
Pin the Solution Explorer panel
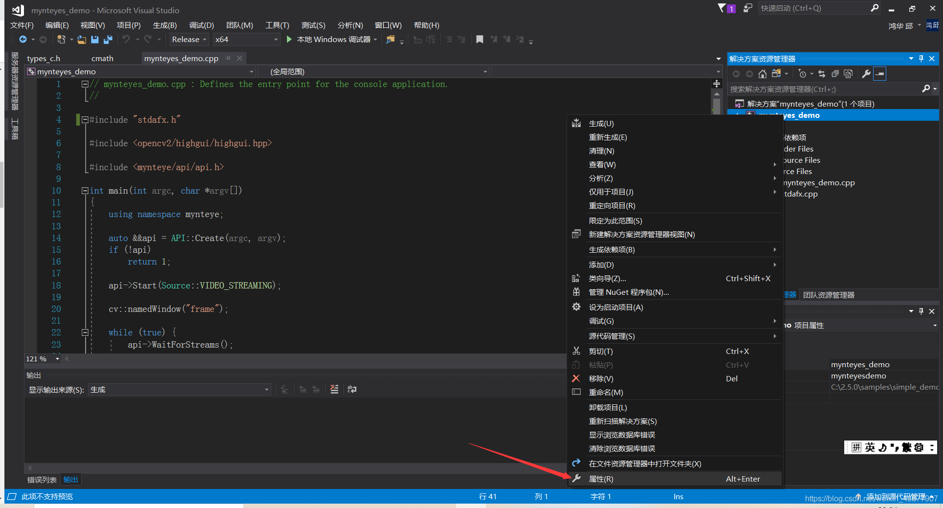921,59
